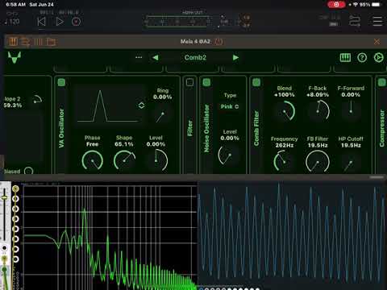387x290 pixels.
Task: Click the blue oscilloscope waveform display
Action: tap(293, 233)
